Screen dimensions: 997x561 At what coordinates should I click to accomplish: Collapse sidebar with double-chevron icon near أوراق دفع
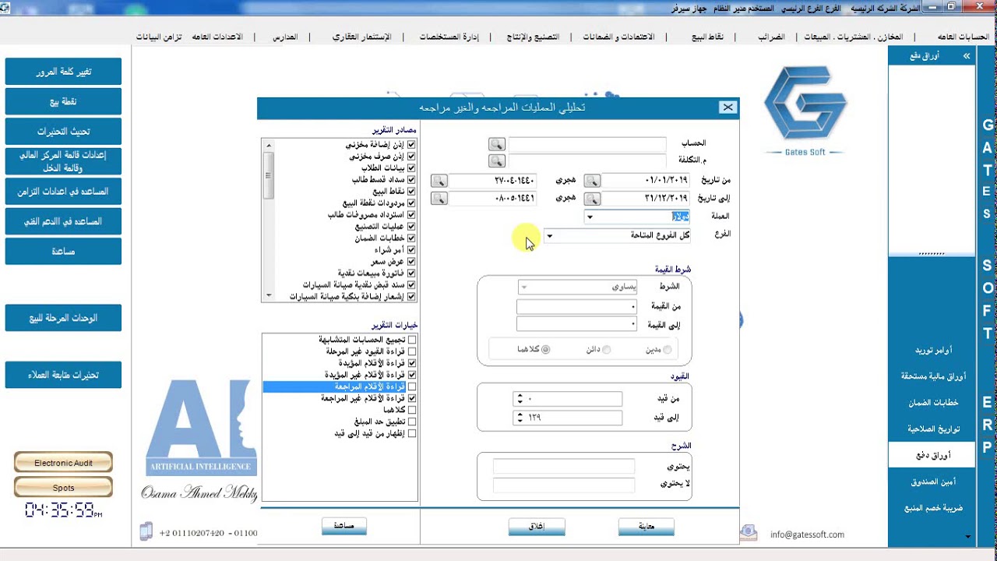click(x=967, y=56)
